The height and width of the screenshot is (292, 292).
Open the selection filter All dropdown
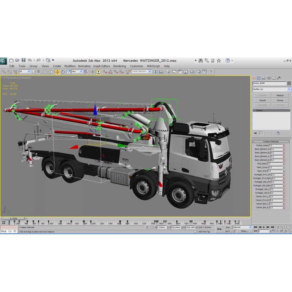click(x=29, y=71)
